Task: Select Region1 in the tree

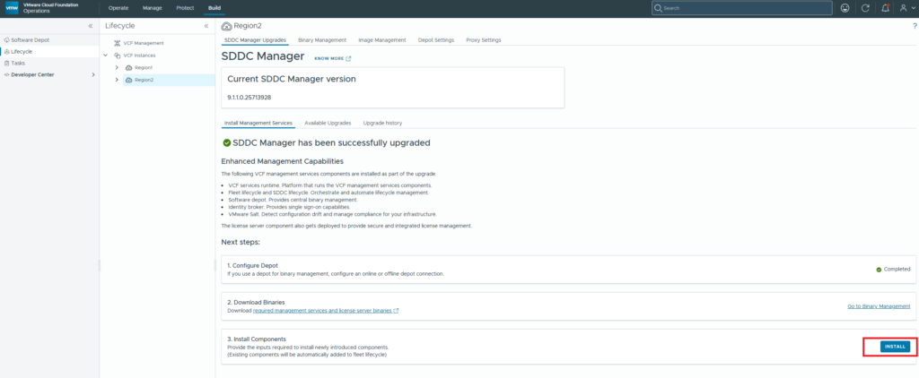Action: pos(144,68)
